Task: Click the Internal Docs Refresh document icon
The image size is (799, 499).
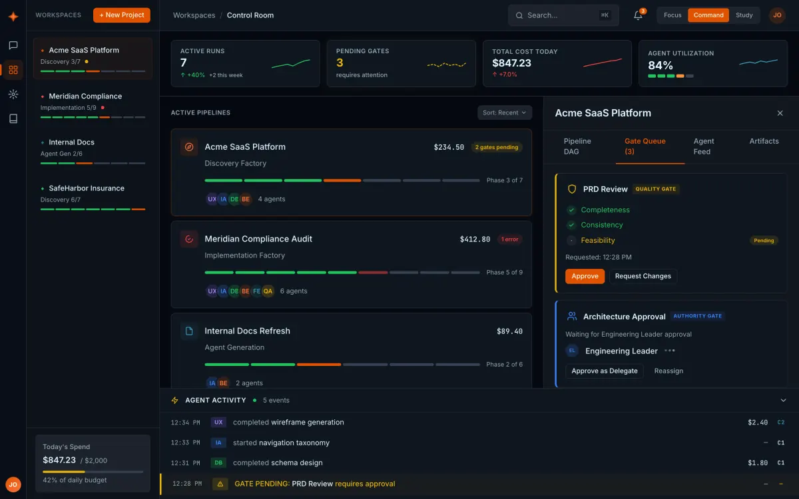Action: click(x=189, y=331)
